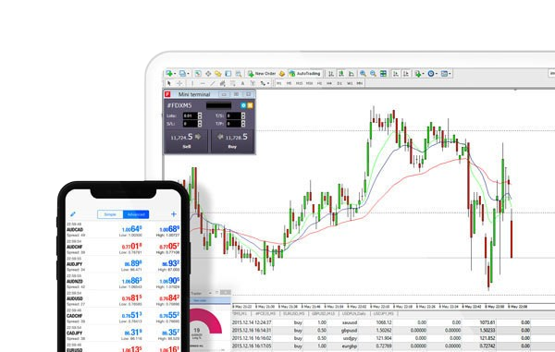This screenshot has width=555, height=352.
Task: Open Mini terminal blue settings icon
Action: (x=243, y=105)
